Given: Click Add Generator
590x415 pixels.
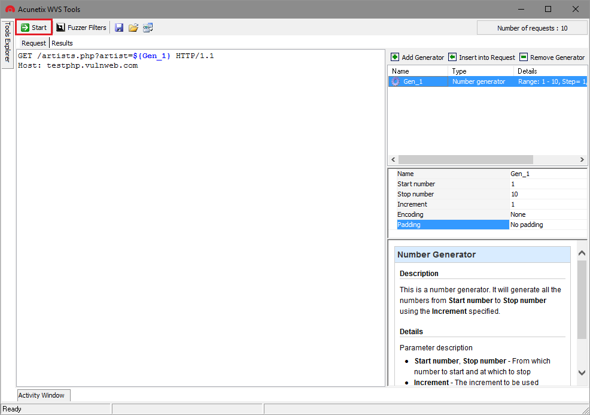Looking at the screenshot, I should pyautogui.click(x=418, y=57).
